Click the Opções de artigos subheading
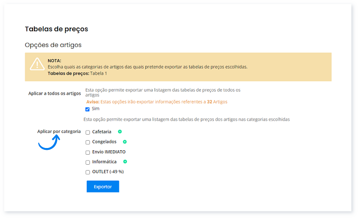Viewport: 358px width, 218px height. 53,45
